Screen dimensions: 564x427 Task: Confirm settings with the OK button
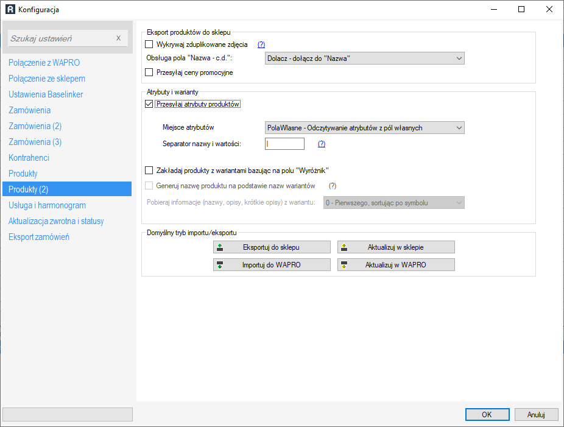click(487, 414)
